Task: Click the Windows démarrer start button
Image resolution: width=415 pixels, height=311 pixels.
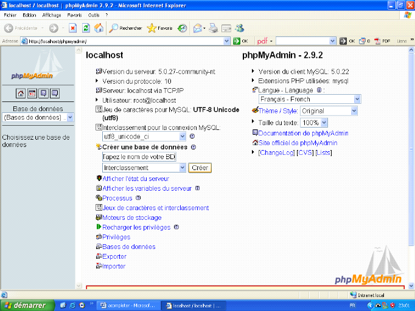Action: pos(26,306)
